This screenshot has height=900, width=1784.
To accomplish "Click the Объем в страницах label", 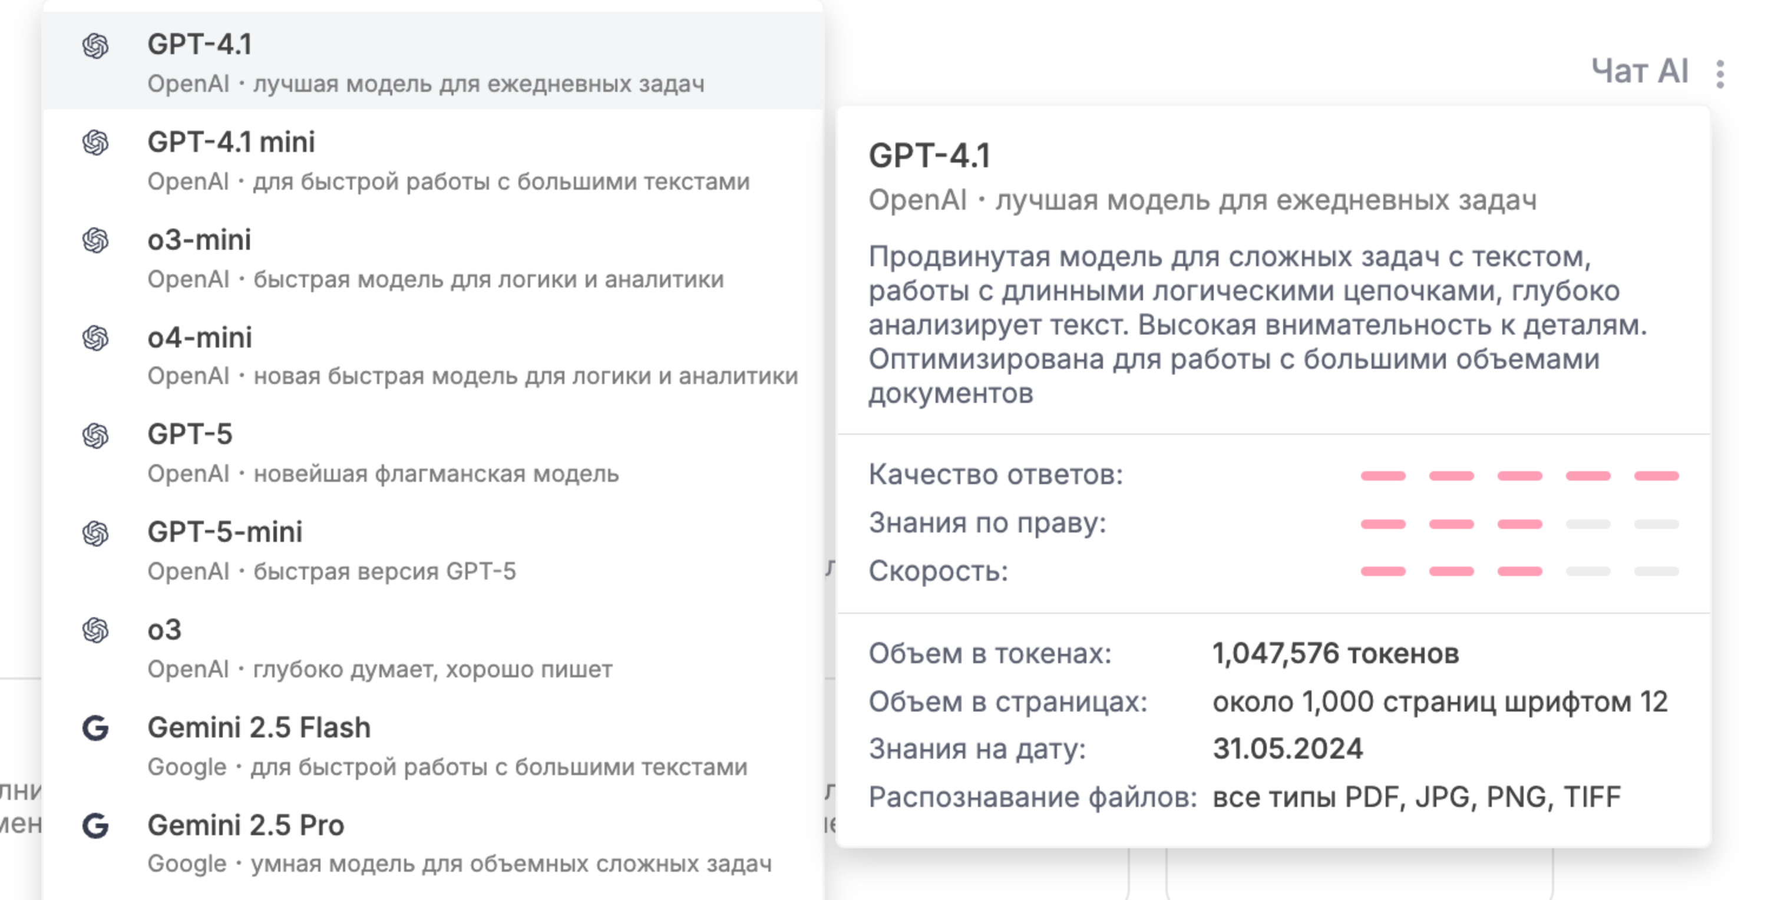I will click(x=1007, y=702).
